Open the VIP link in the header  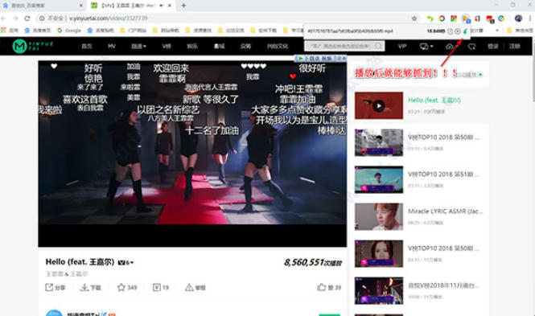(402, 46)
